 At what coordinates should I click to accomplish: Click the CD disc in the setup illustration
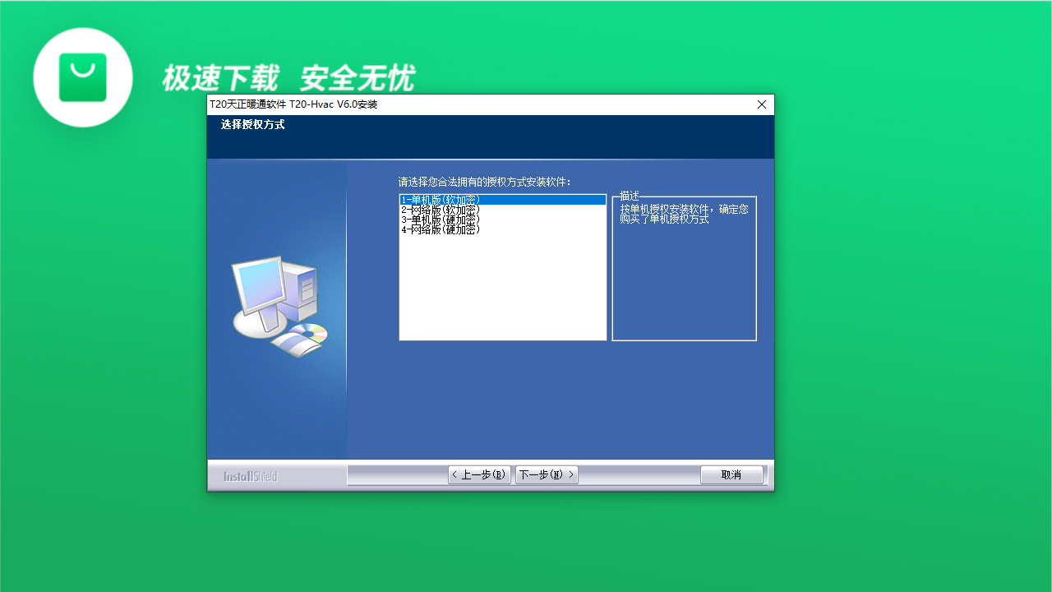coord(312,332)
